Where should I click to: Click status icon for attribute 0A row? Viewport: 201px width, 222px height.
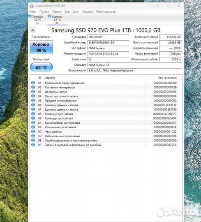coord(33,123)
